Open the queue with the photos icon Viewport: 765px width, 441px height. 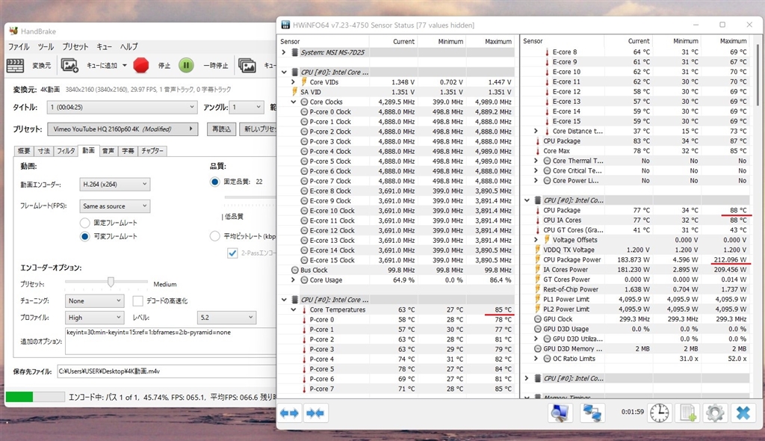coord(247,65)
